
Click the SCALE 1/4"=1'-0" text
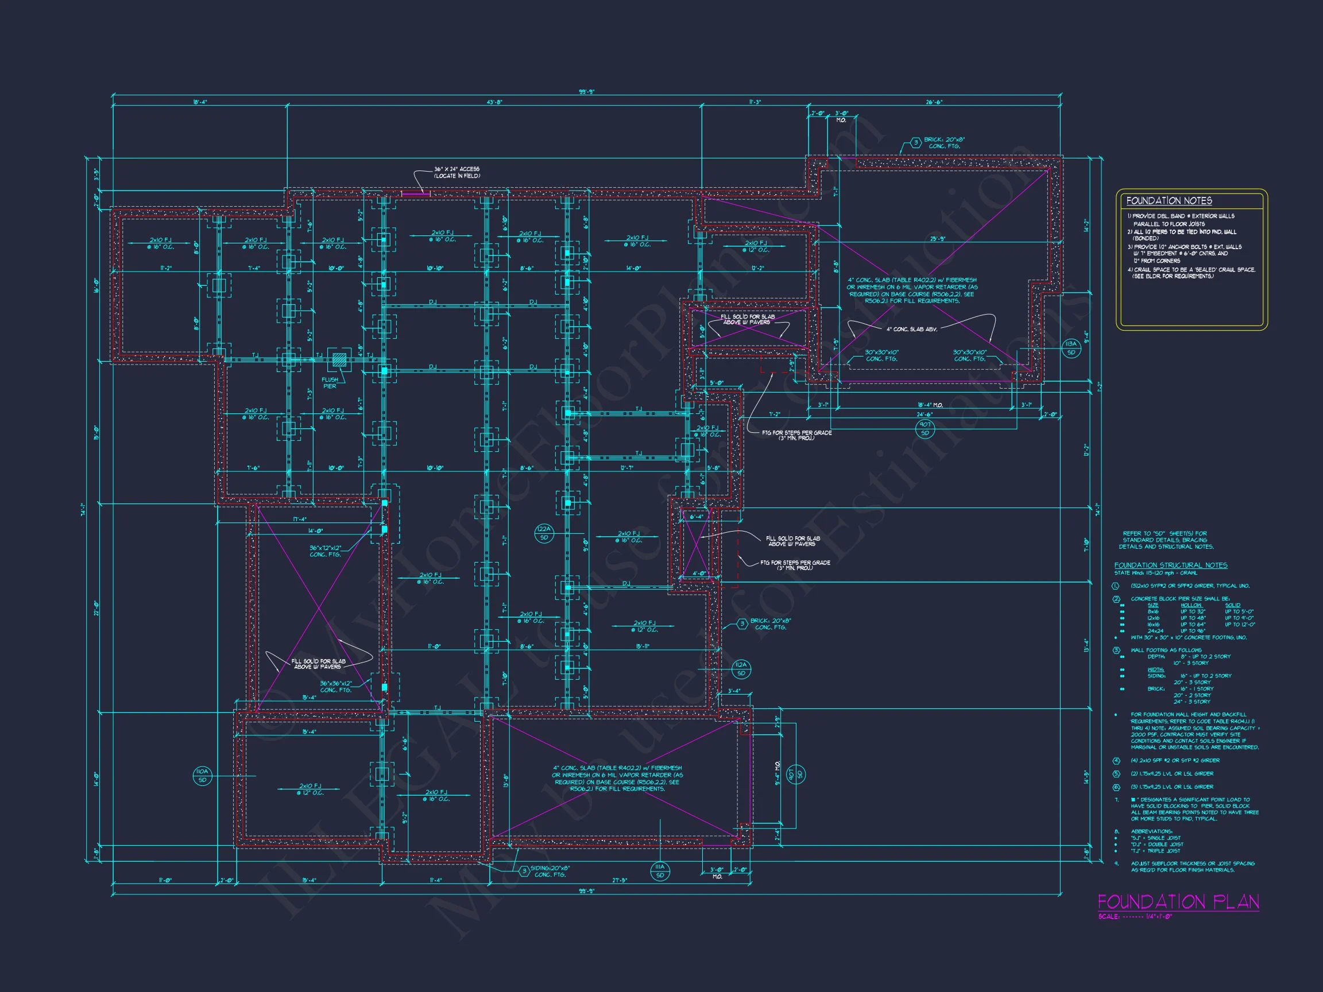pyautogui.click(x=1135, y=917)
